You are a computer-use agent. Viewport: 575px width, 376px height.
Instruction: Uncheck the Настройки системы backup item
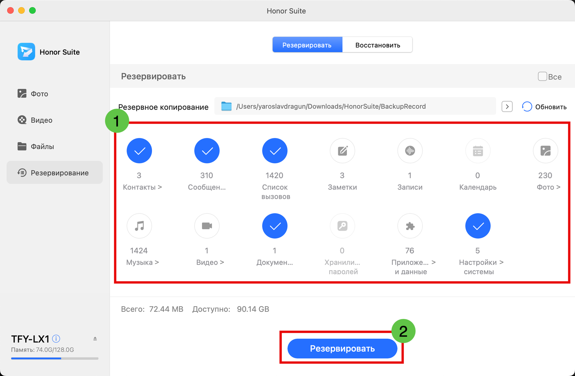(478, 226)
